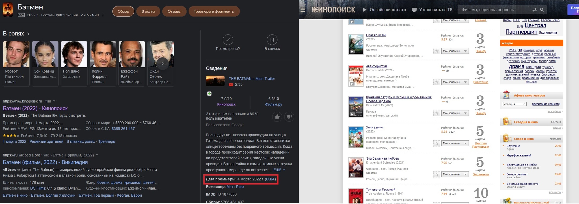Star the film Брат во всём

pyautogui.click(x=437, y=51)
